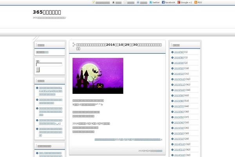Open the 2016 archive month with count (31)
Viewport: 235px width, 157px height.
(179, 74)
